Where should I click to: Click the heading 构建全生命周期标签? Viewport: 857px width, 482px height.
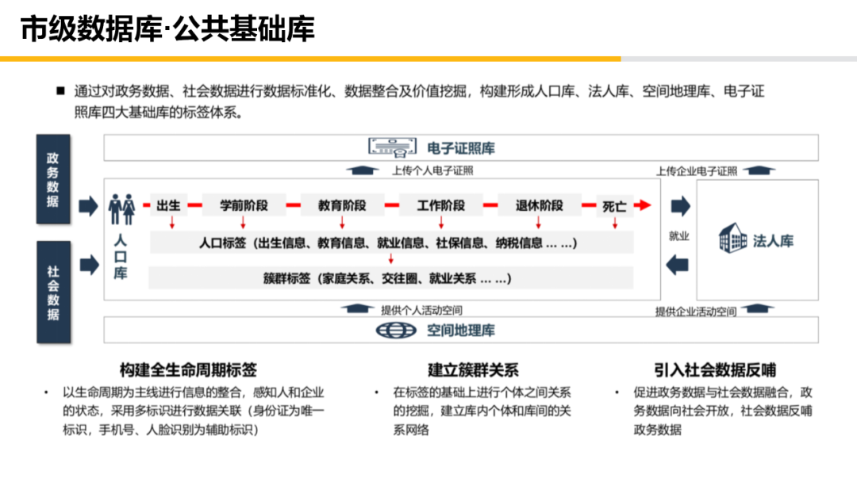coord(188,370)
